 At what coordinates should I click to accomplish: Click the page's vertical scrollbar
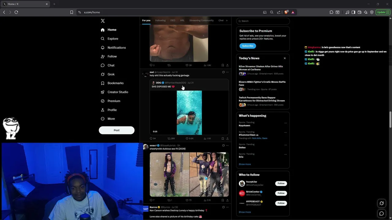[x=390, y=120]
